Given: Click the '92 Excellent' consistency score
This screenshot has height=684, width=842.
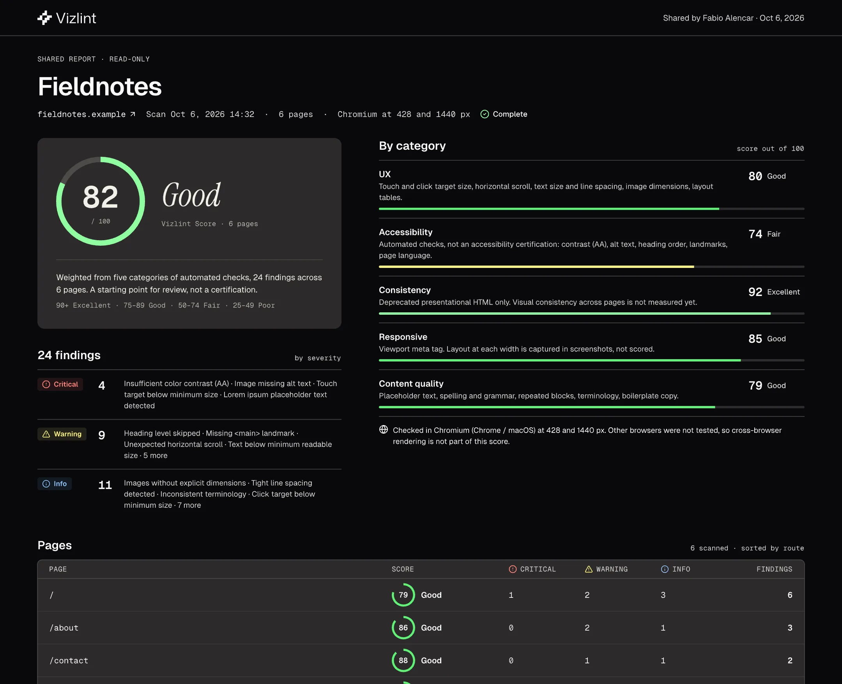Looking at the screenshot, I should click(x=774, y=292).
